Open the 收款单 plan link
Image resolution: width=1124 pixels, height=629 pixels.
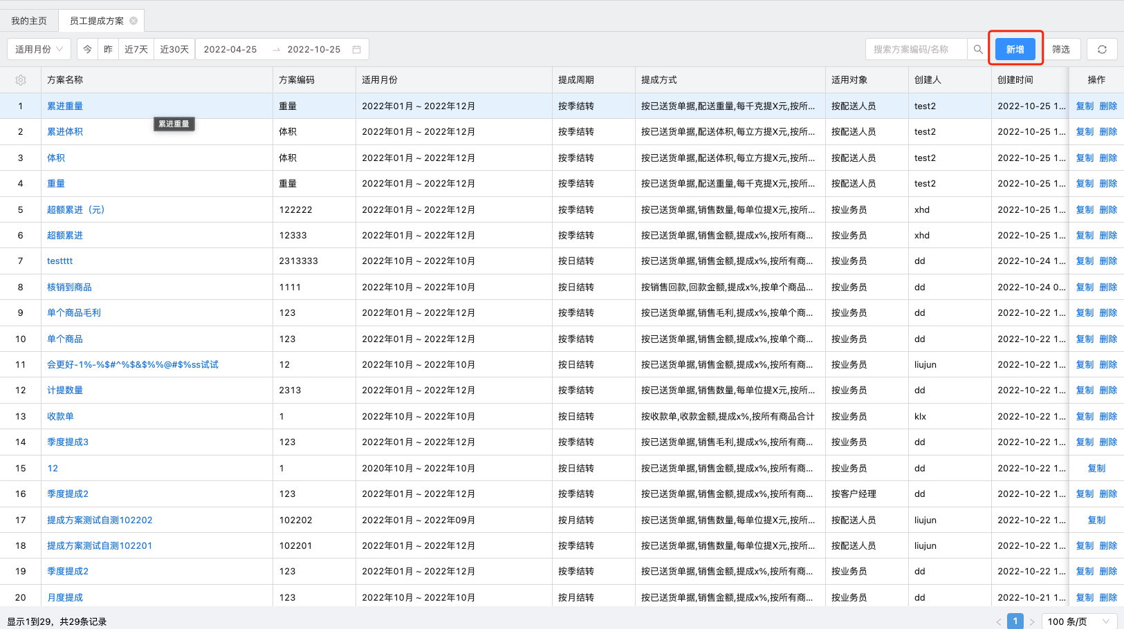[x=60, y=416]
